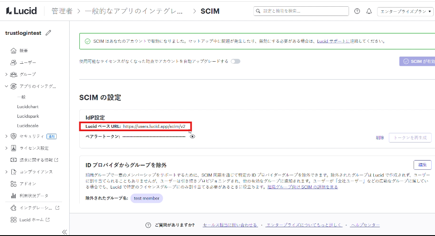Click the IdP設定 heading
The width and height of the screenshot is (435, 236).
point(95,118)
